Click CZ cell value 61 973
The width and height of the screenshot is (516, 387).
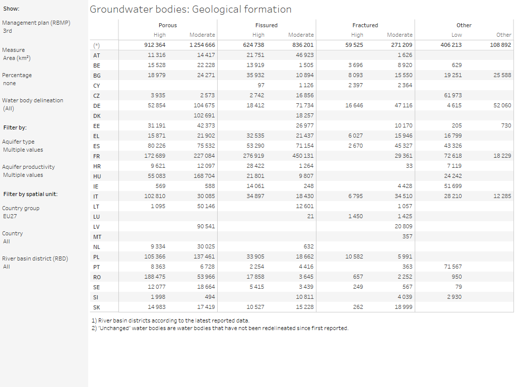(x=453, y=95)
